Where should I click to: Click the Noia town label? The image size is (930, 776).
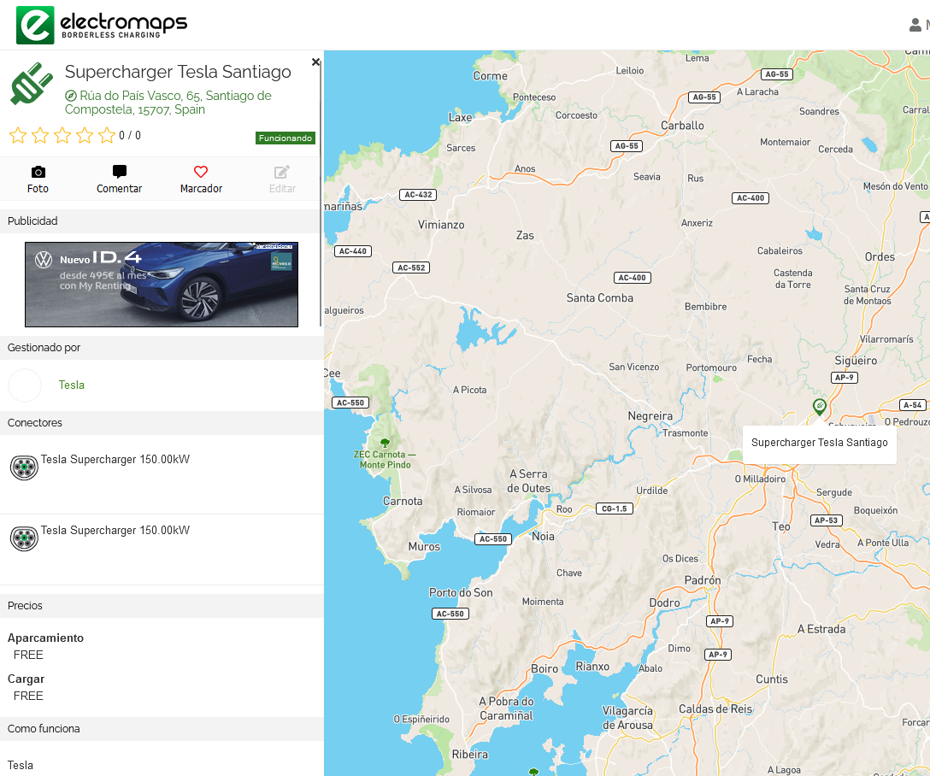coord(544,537)
